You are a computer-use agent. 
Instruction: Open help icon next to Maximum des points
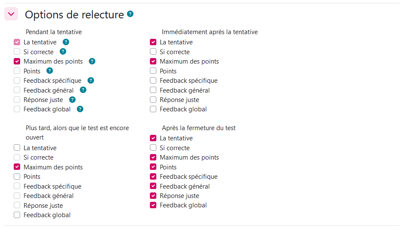tap(92, 61)
